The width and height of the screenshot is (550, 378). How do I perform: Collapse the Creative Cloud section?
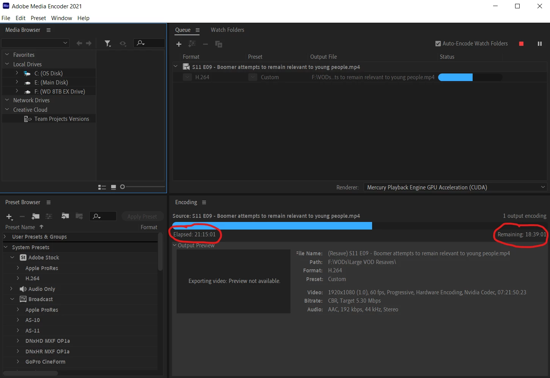(7, 109)
